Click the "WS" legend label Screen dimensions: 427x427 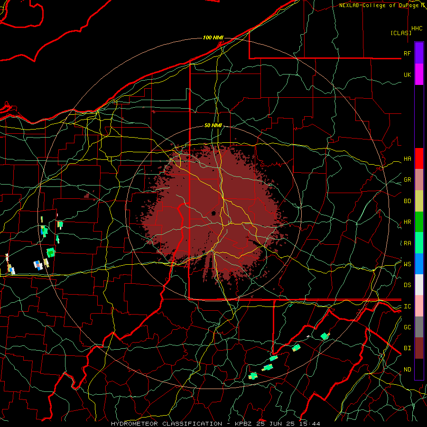pyautogui.click(x=407, y=264)
